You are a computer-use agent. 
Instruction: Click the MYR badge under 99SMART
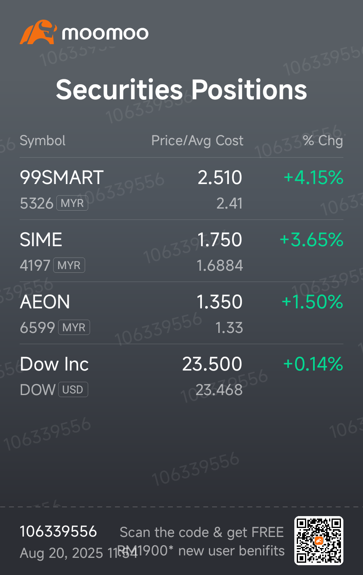click(72, 203)
